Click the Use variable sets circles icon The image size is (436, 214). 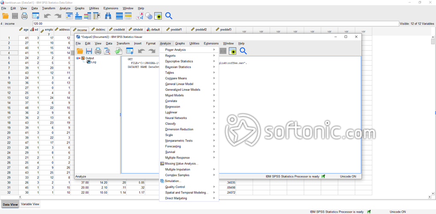tap(149, 16)
